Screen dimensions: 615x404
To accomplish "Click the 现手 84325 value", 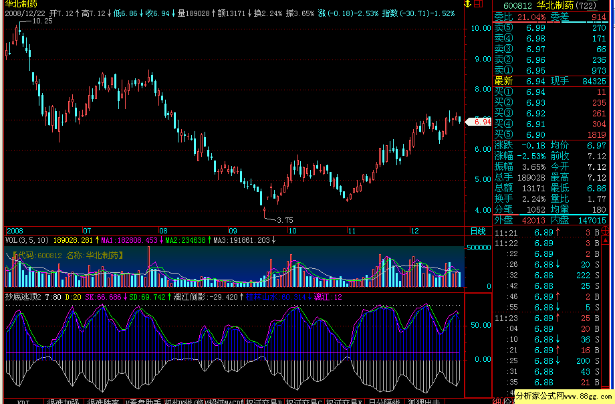I will pos(594,81).
